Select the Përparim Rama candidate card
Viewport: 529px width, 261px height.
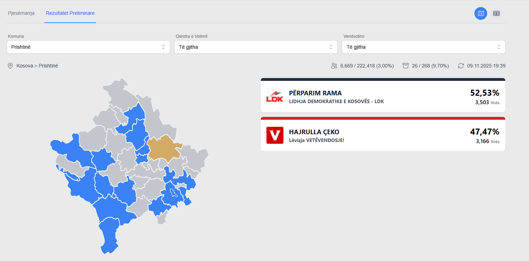click(x=383, y=97)
